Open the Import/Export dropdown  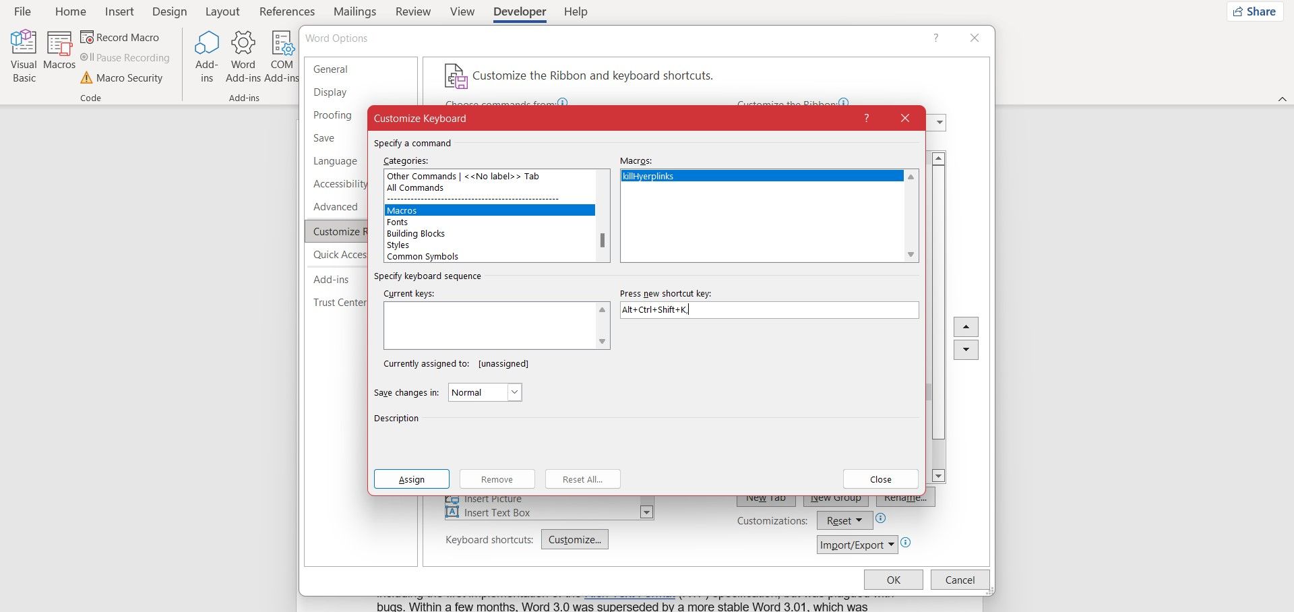pos(857,545)
